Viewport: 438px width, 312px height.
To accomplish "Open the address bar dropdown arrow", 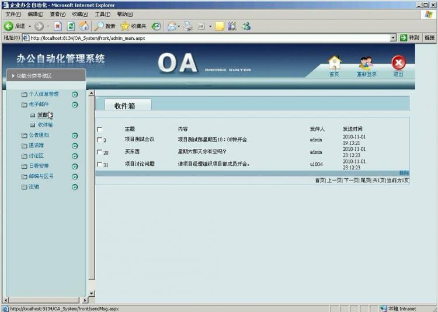I will pos(393,38).
